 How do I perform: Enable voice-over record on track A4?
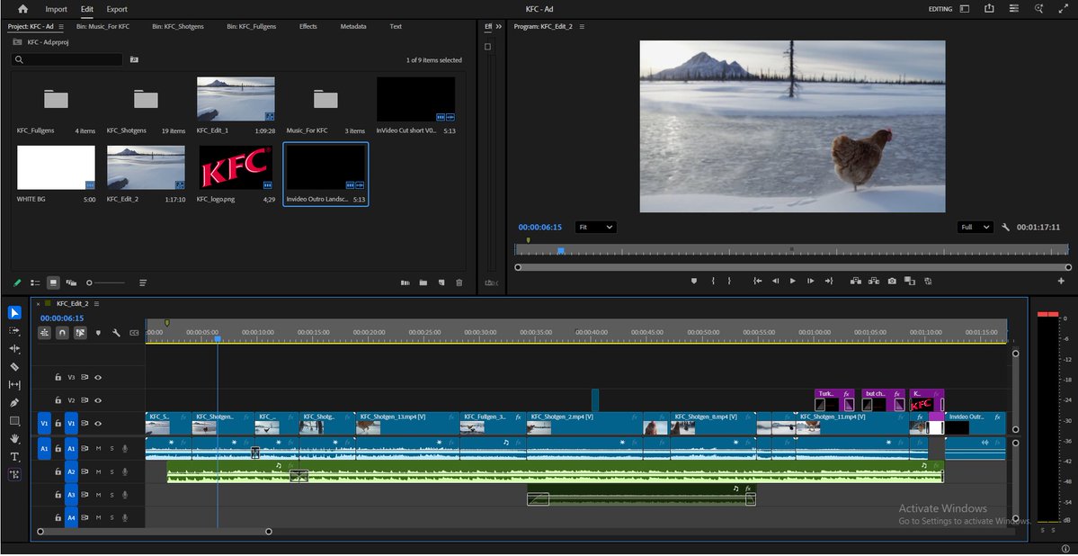pos(125,517)
